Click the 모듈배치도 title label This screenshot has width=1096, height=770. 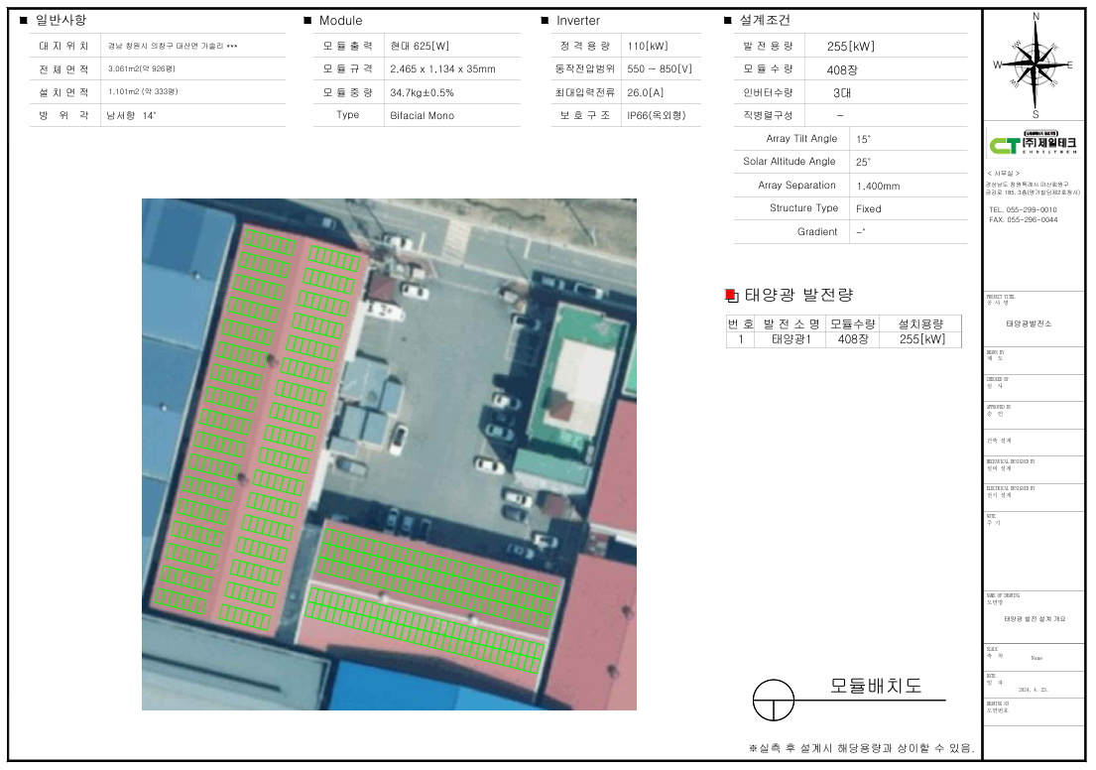tap(875, 686)
